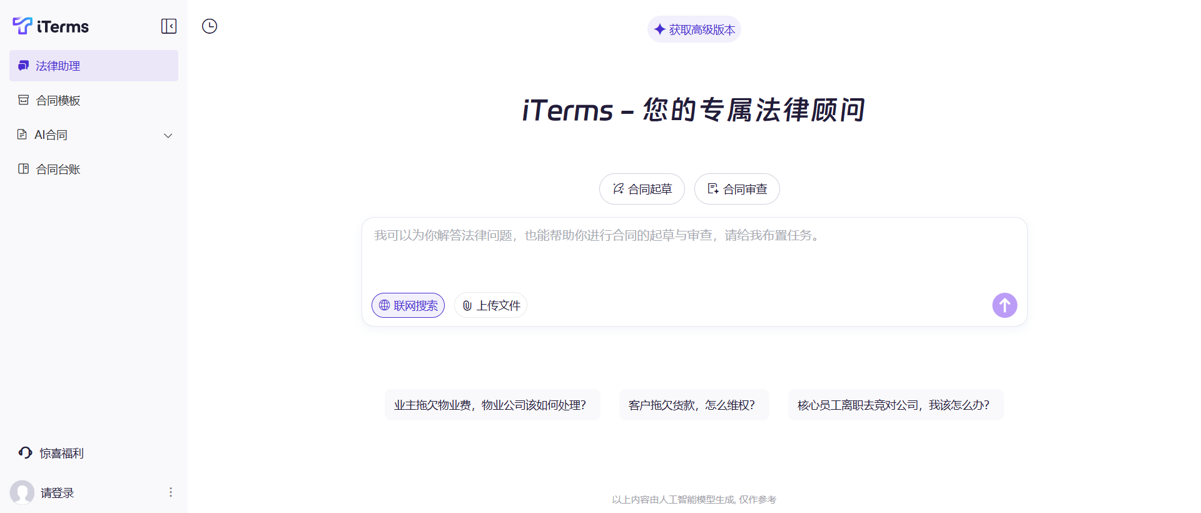
Task: Open 惊喜福利 in the sidebar
Action: point(51,453)
